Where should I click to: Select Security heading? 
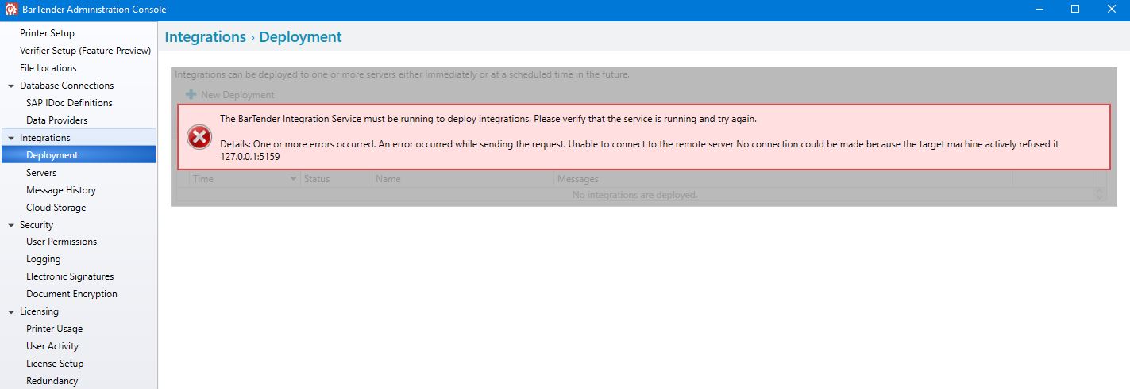tap(37, 225)
